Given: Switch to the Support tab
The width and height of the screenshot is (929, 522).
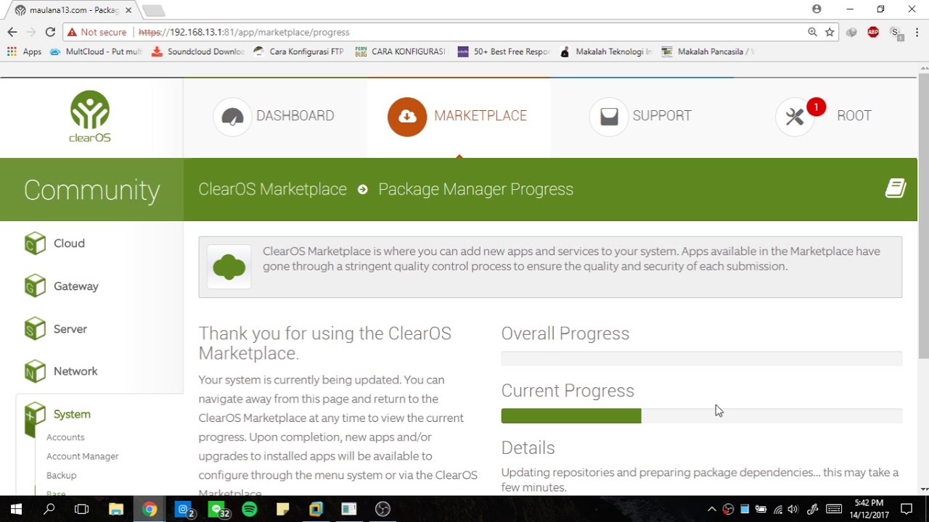Looking at the screenshot, I should pos(642,117).
